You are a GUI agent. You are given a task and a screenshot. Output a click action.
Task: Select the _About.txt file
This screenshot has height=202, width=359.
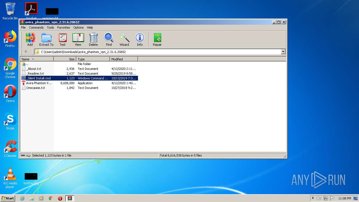click(x=79, y=69)
